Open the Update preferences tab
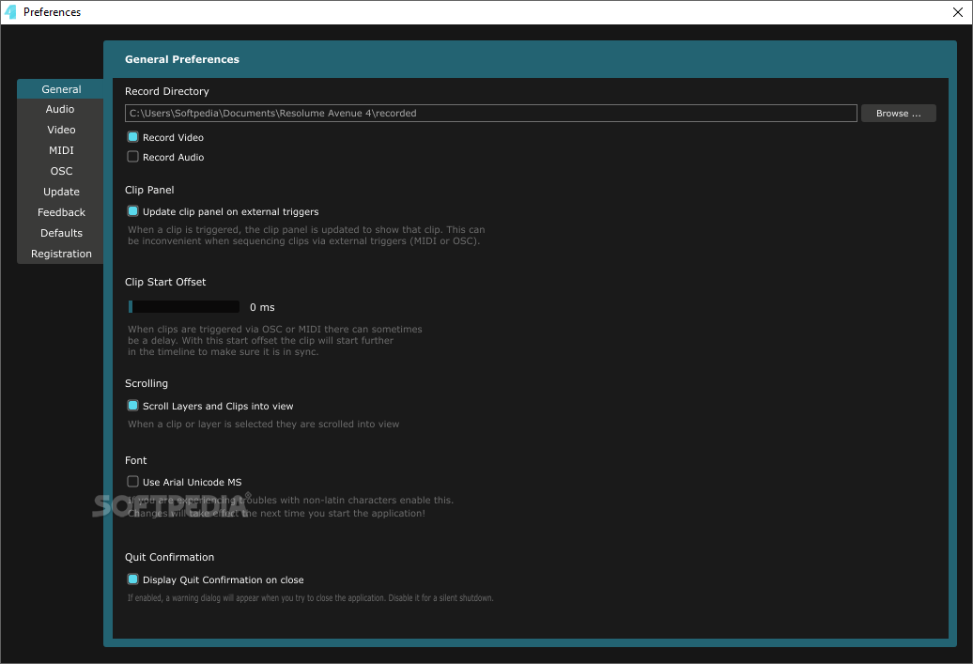This screenshot has width=973, height=664. coord(61,192)
